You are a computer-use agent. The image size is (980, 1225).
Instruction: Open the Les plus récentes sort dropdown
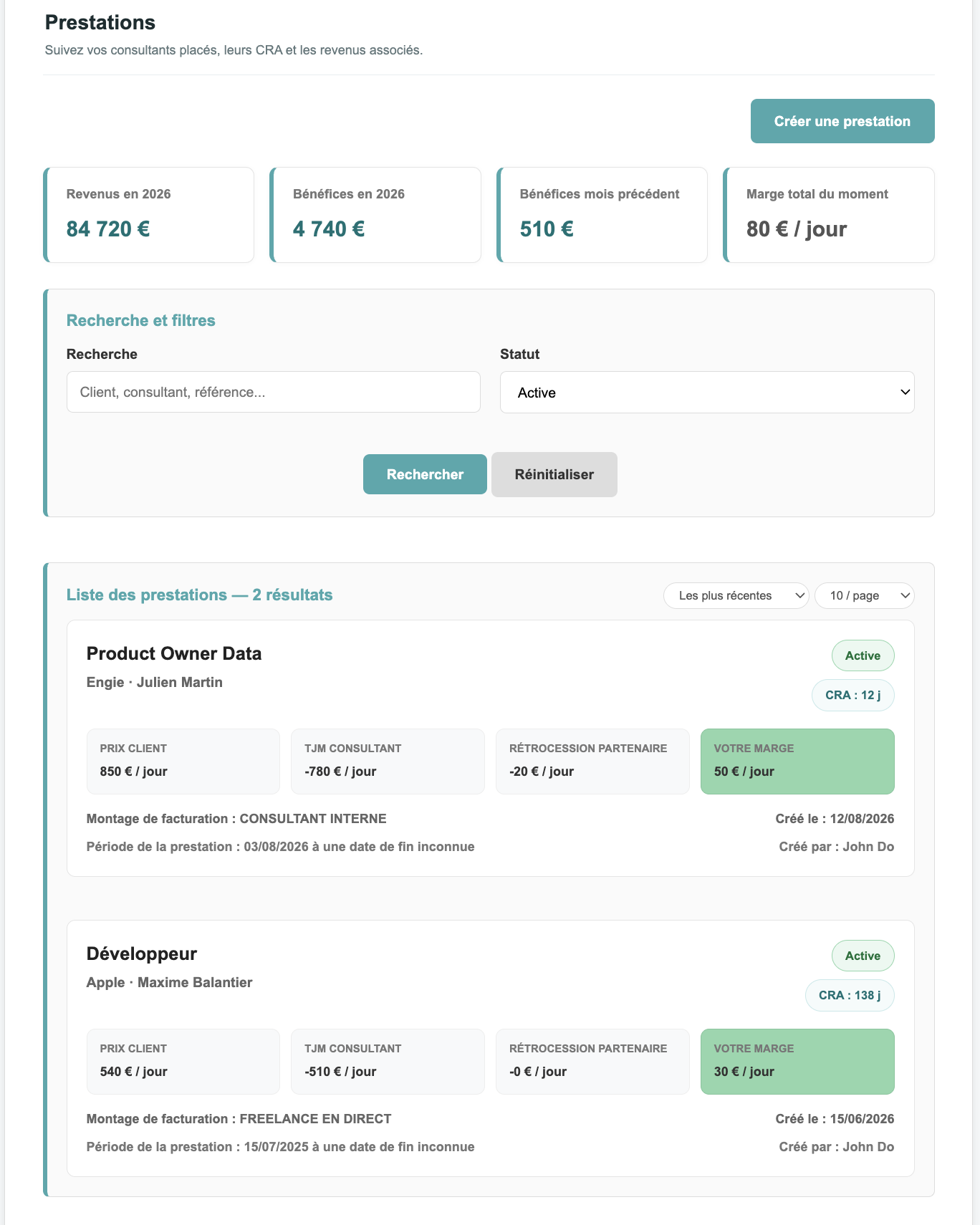(736, 595)
